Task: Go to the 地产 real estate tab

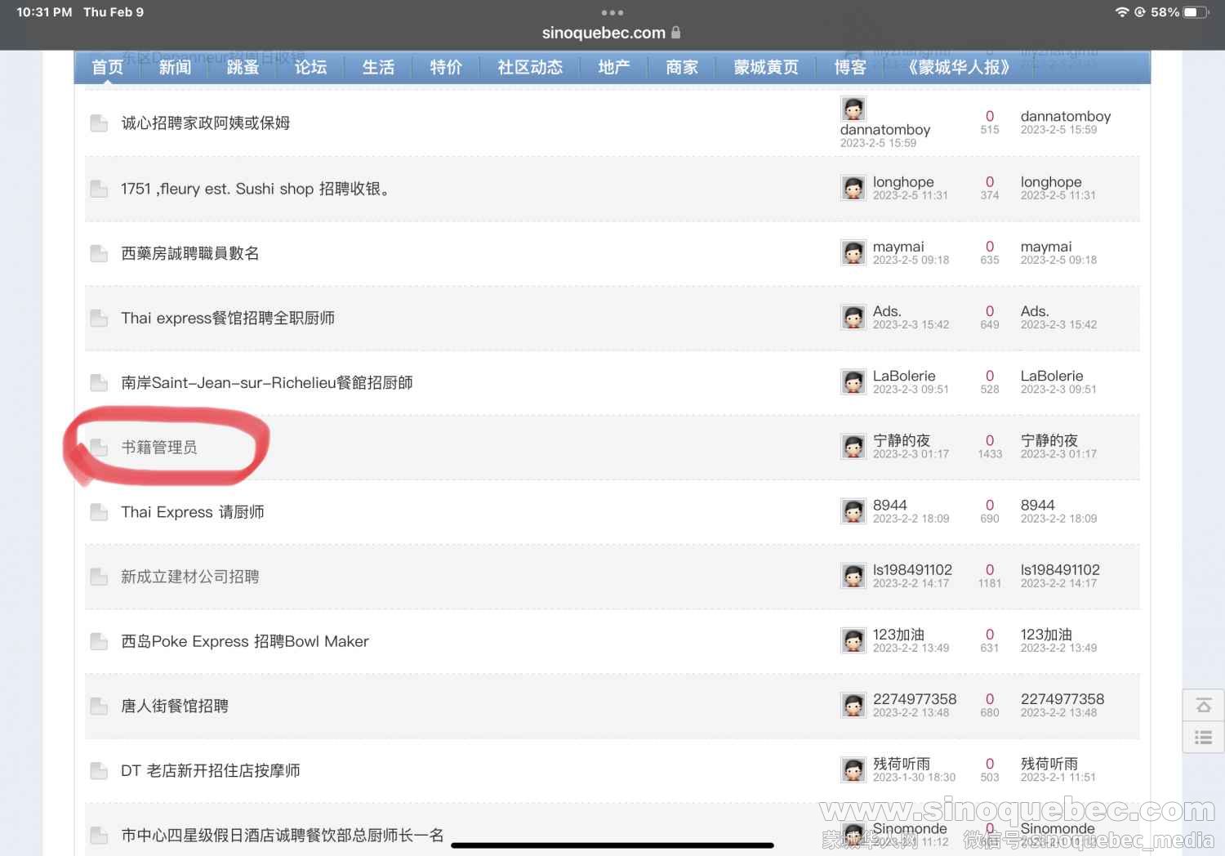Action: click(x=613, y=67)
